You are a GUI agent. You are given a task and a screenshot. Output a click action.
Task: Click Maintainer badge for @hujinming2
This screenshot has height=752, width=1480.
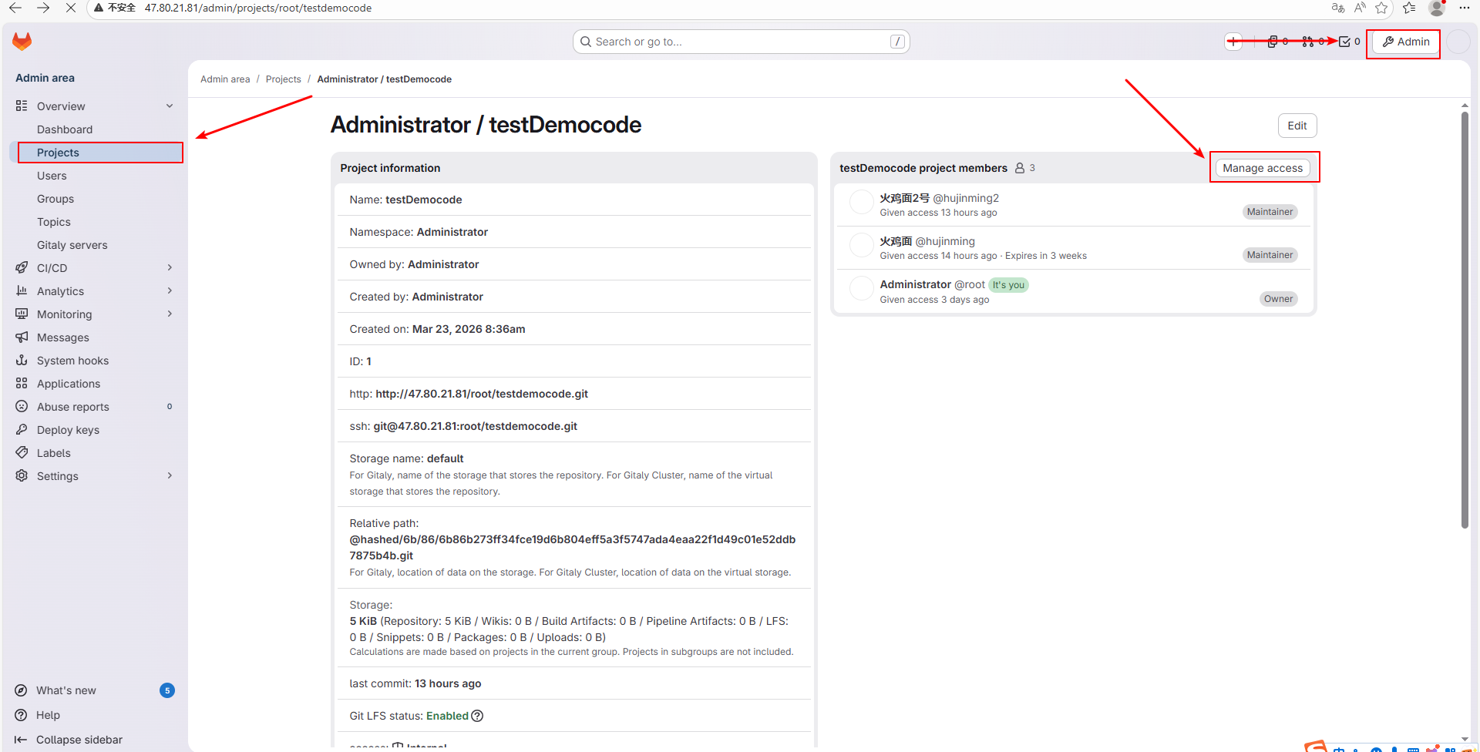point(1270,212)
